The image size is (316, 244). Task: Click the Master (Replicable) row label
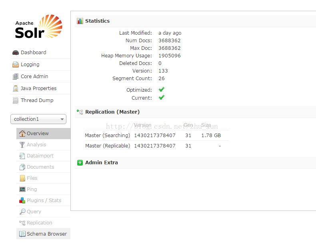click(108, 146)
